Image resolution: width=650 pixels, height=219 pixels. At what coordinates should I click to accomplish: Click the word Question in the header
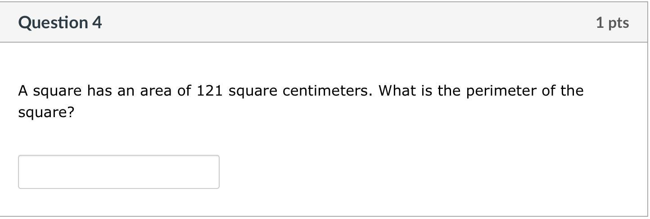pyautogui.click(x=53, y=22)
